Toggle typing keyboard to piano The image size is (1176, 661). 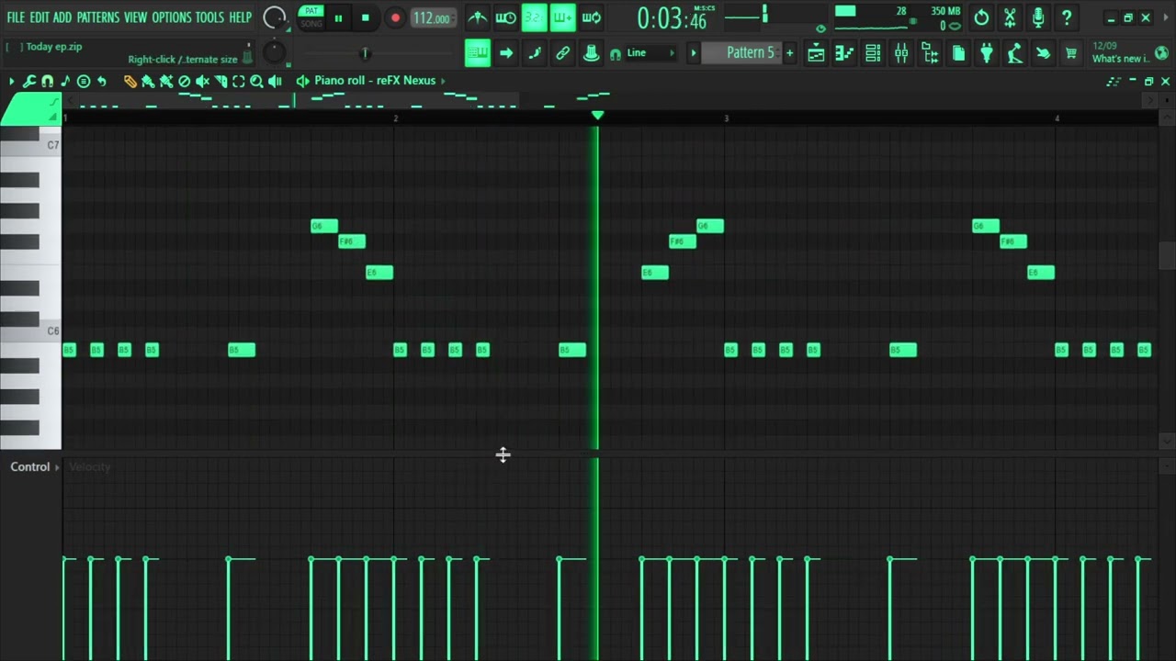coord(478,53)
